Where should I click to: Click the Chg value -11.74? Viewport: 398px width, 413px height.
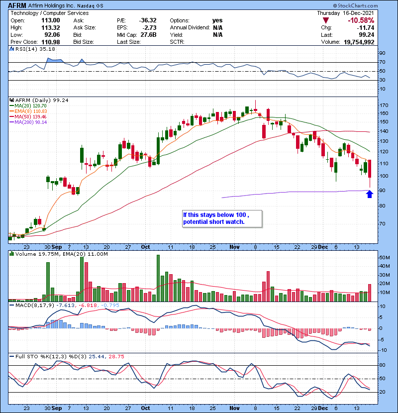tap(366, 27)
